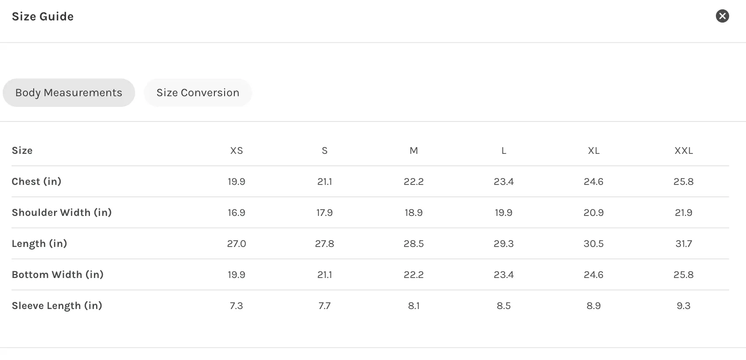The height and width of the screenshot is (360, 746).
Task: Click the L size column header
Action: click(504, 151)
